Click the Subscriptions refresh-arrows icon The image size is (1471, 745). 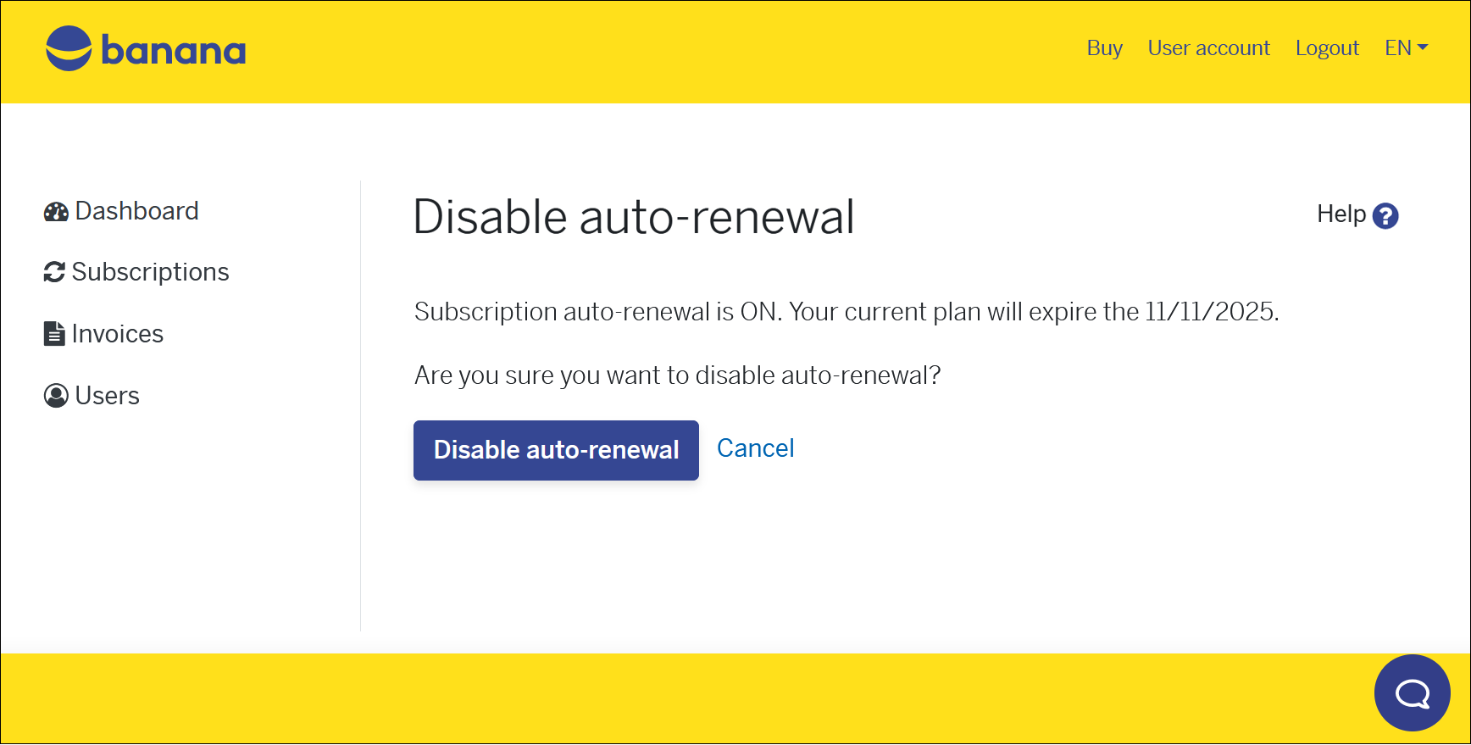[54, 272]
